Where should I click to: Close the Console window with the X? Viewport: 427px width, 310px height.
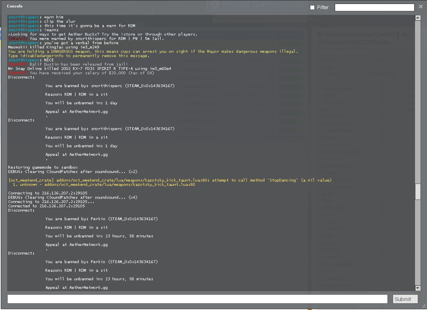coord(421,6)
